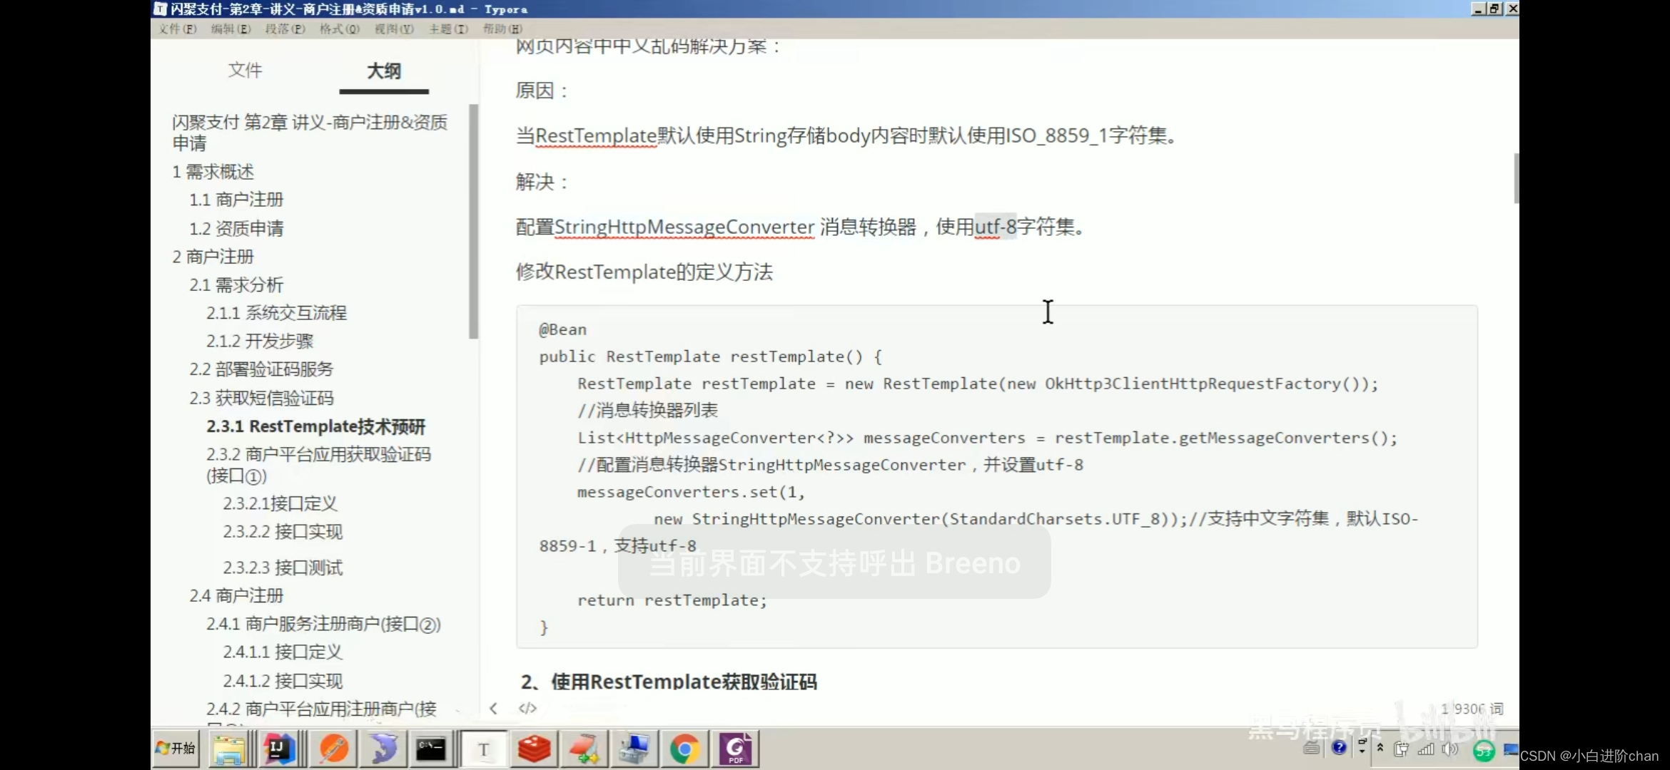Click the power plug tray icon

point(1401,749)
